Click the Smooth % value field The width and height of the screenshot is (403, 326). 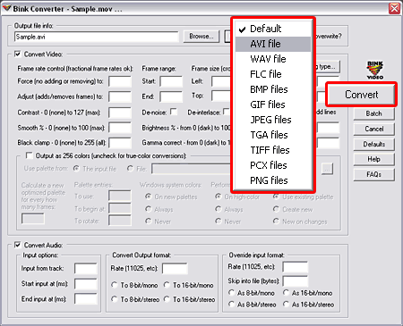(x=120, y=128)
